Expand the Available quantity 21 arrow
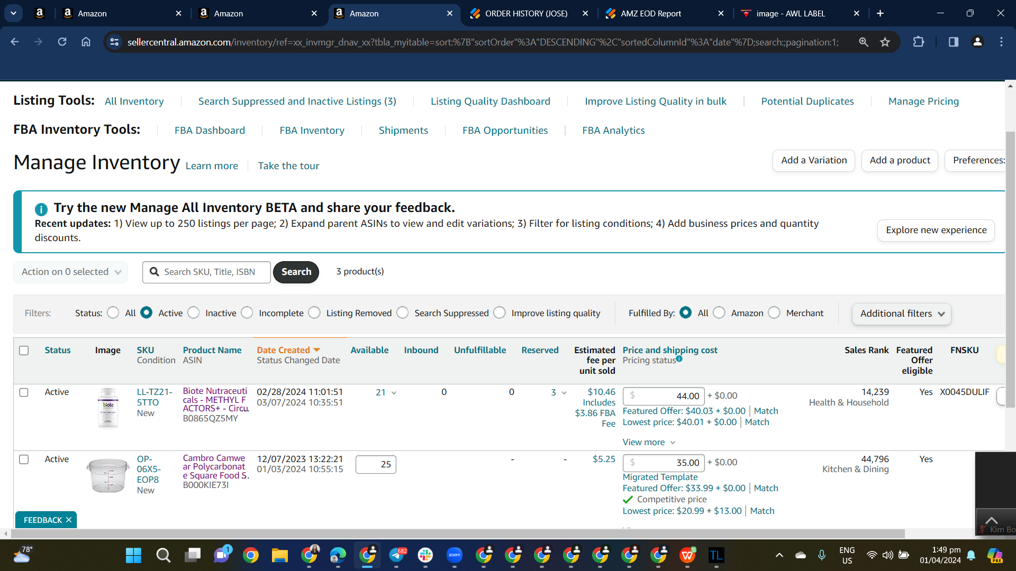The image size is (1016, 571). [x=394, y=393]
